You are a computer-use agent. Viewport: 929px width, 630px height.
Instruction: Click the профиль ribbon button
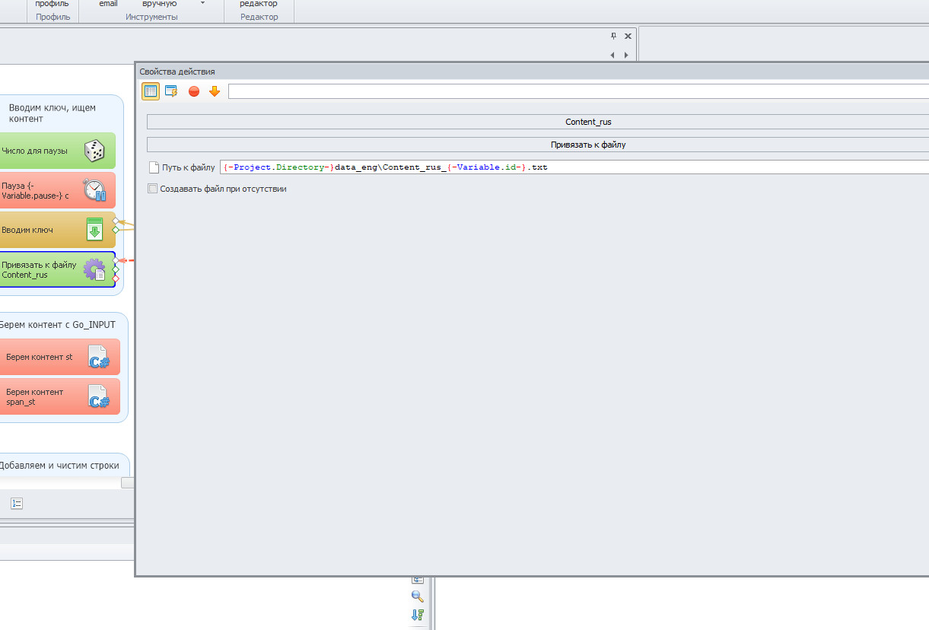pyautogui.click(x=52, y=4)
